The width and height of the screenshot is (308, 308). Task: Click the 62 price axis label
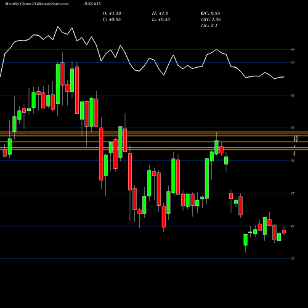coord(293,95)
